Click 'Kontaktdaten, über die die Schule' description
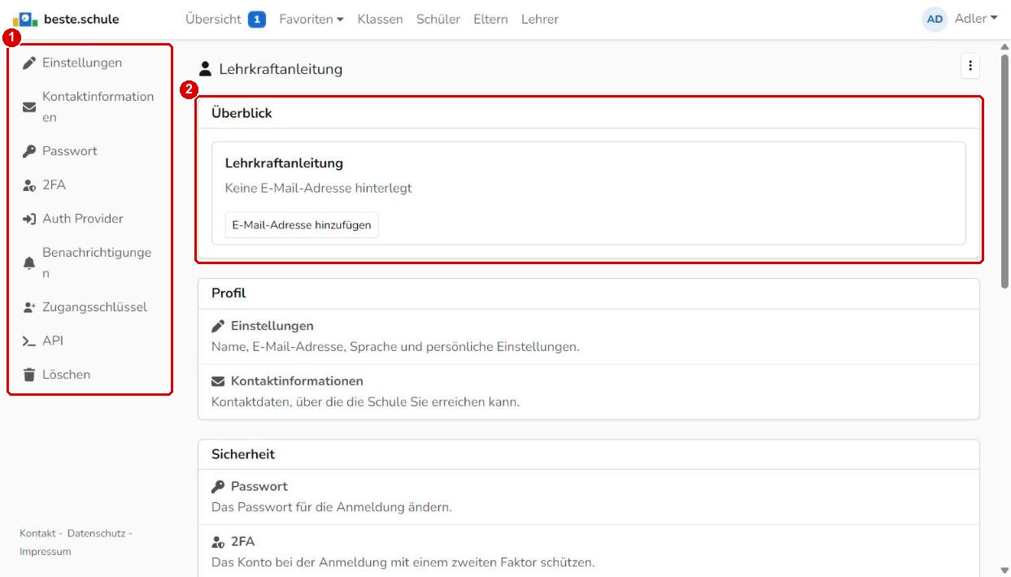This screenshot has height=577, width=1011. click(x=365, y=402)
